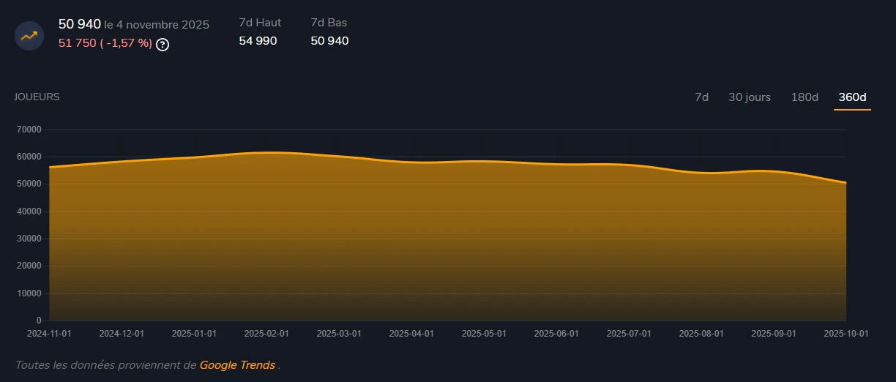The height and width of the screenshot is (382, 896).
Task: Click the date le 4 novembre 2025
Action: (157, 25)
